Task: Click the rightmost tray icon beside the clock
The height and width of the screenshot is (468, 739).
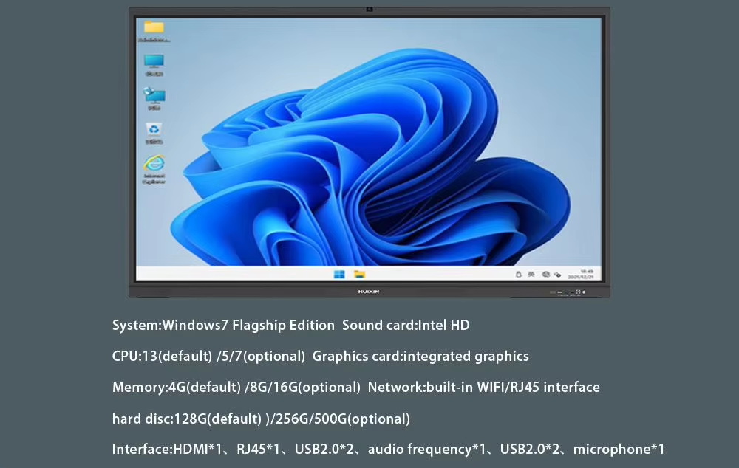Action: pos(558,274)
